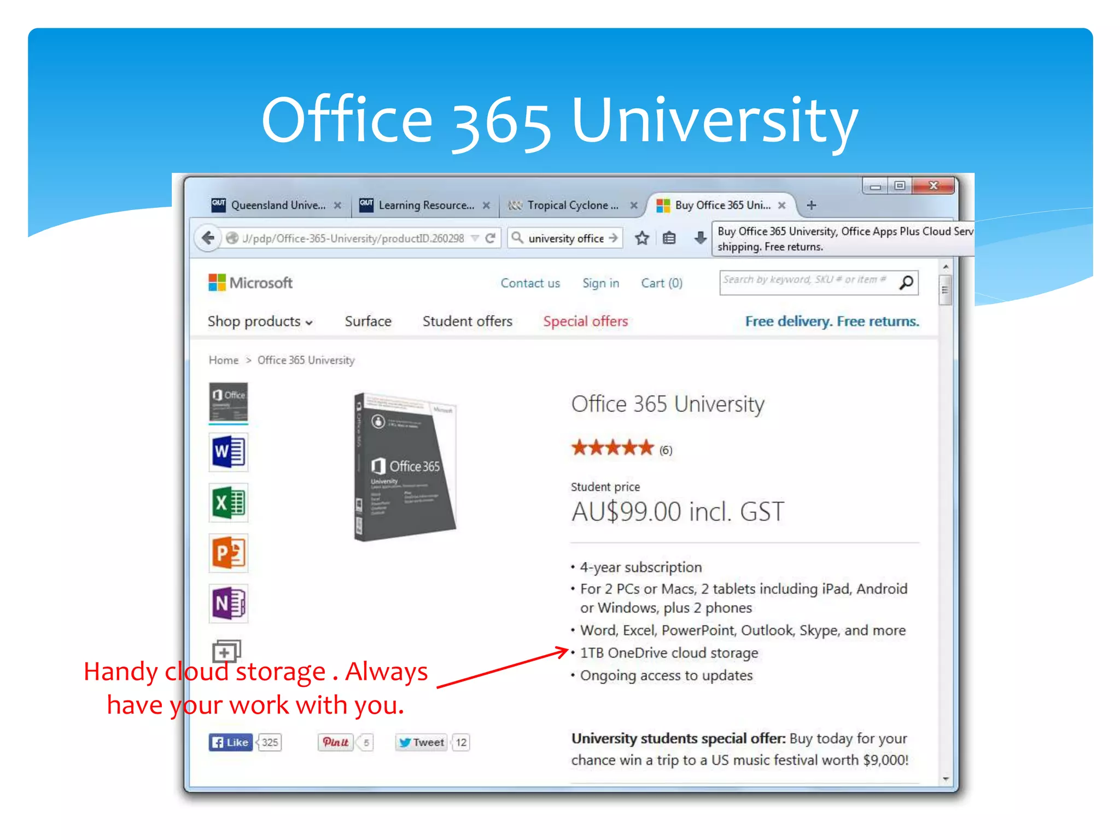Image resolution: width=1120 pixels, height=840 pixels.
Task: Minimize the browser window
Action: pos(876,186)
